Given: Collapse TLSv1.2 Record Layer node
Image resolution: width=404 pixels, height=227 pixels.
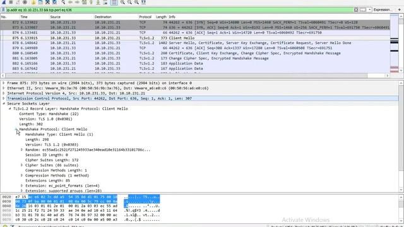Looking at the screenshot, I should click(x=10, y=108).
